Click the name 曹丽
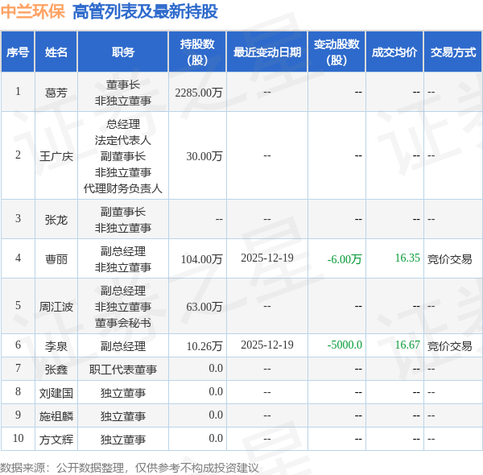Screen dimensions: 483x475 click(56, 259)
